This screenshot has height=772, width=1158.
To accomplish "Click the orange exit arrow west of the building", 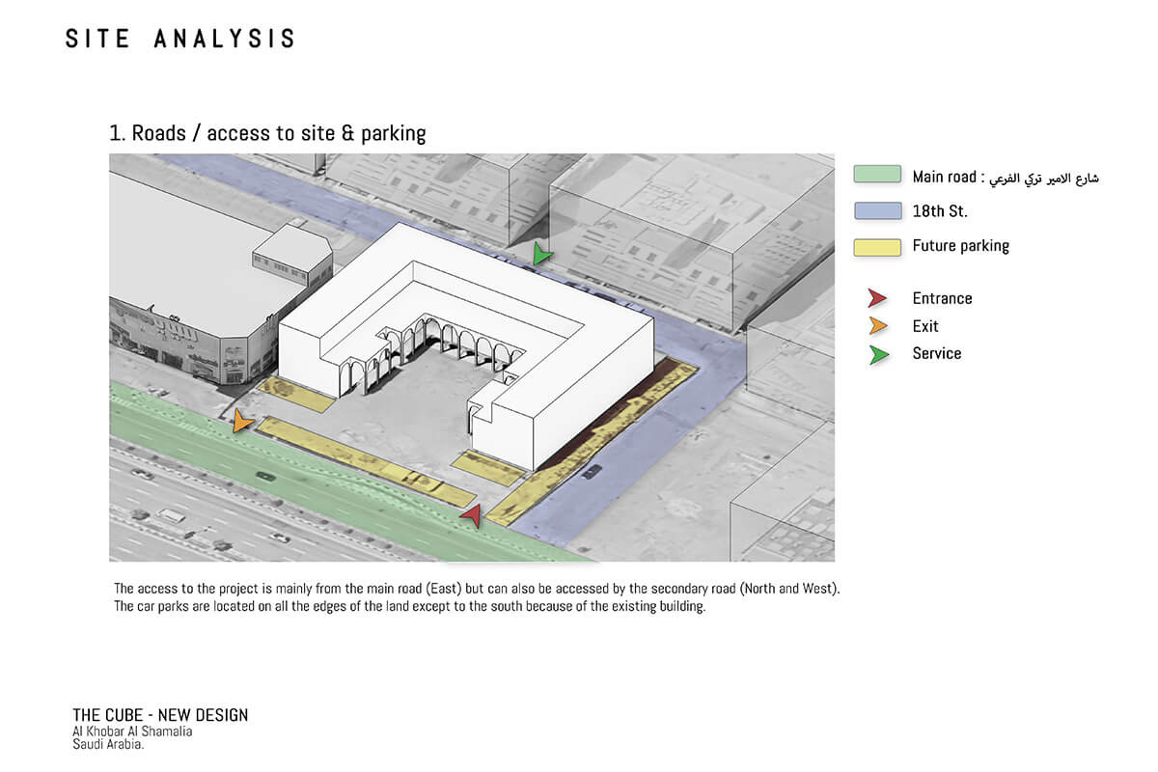I will tap(239, 421).
